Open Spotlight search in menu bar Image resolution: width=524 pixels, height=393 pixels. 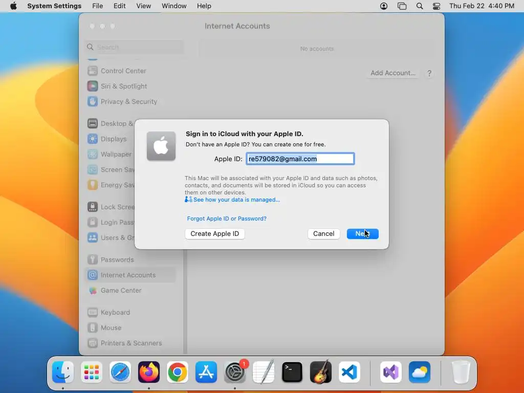pyautogui.click(x=420, y=6)
